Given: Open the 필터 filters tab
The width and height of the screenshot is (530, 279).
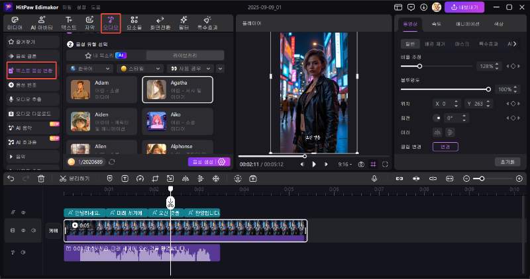Looking at the screenshot, I should pos(184,23).
